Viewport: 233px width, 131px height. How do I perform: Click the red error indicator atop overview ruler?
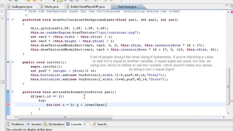point(232,12)
